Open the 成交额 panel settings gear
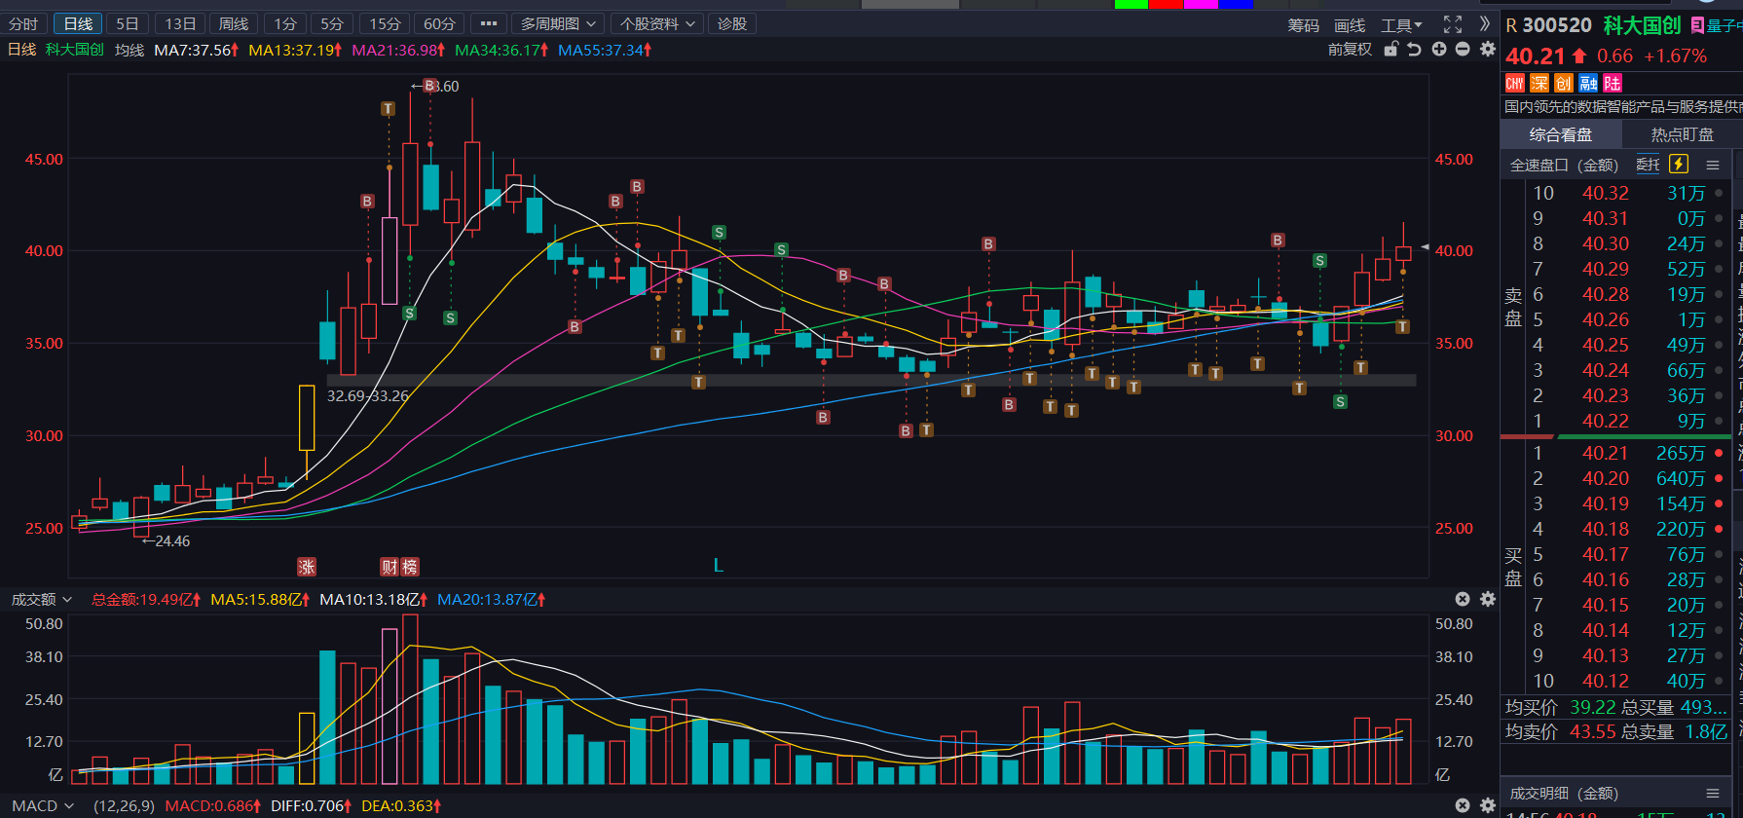Screen dimensions: 1743x818 [1487, 599]
